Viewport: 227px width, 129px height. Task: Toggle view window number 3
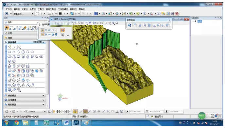tap(59, 111)
